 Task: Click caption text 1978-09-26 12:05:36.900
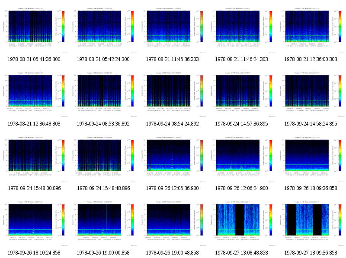coord(172,188)
